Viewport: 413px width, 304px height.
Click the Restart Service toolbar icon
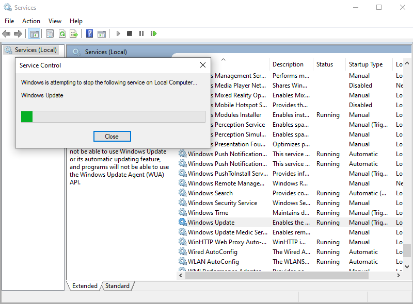pos(153,33)
